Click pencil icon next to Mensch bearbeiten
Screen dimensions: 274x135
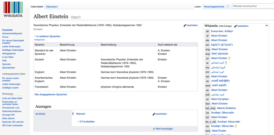tap(154, 114)
